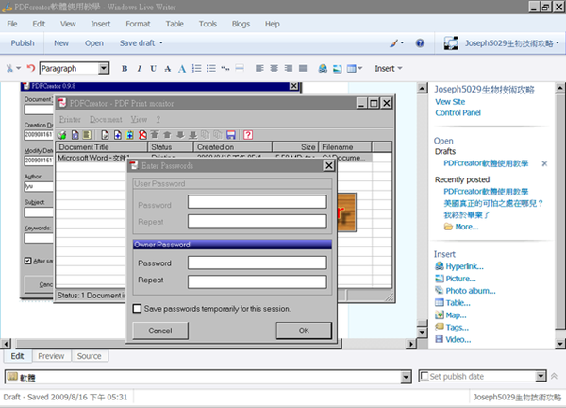Click New to start a new post

61,43
